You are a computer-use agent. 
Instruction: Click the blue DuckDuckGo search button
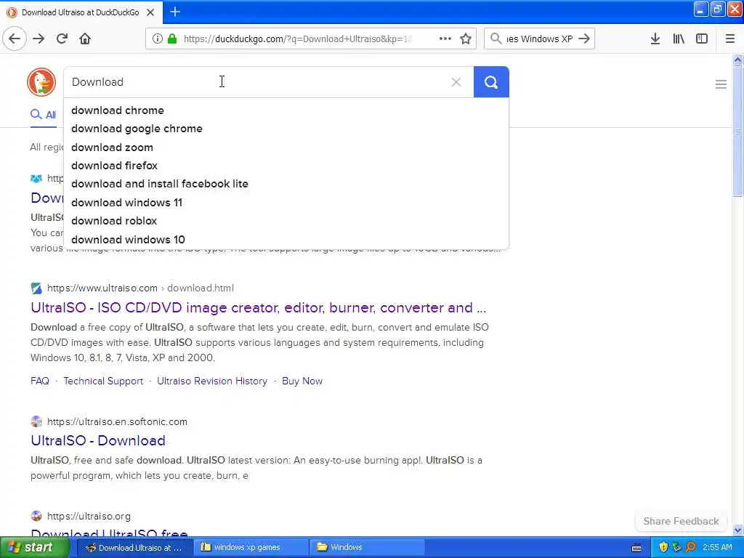pos(491,82)
